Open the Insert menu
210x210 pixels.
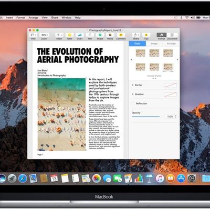pos(9,17)
